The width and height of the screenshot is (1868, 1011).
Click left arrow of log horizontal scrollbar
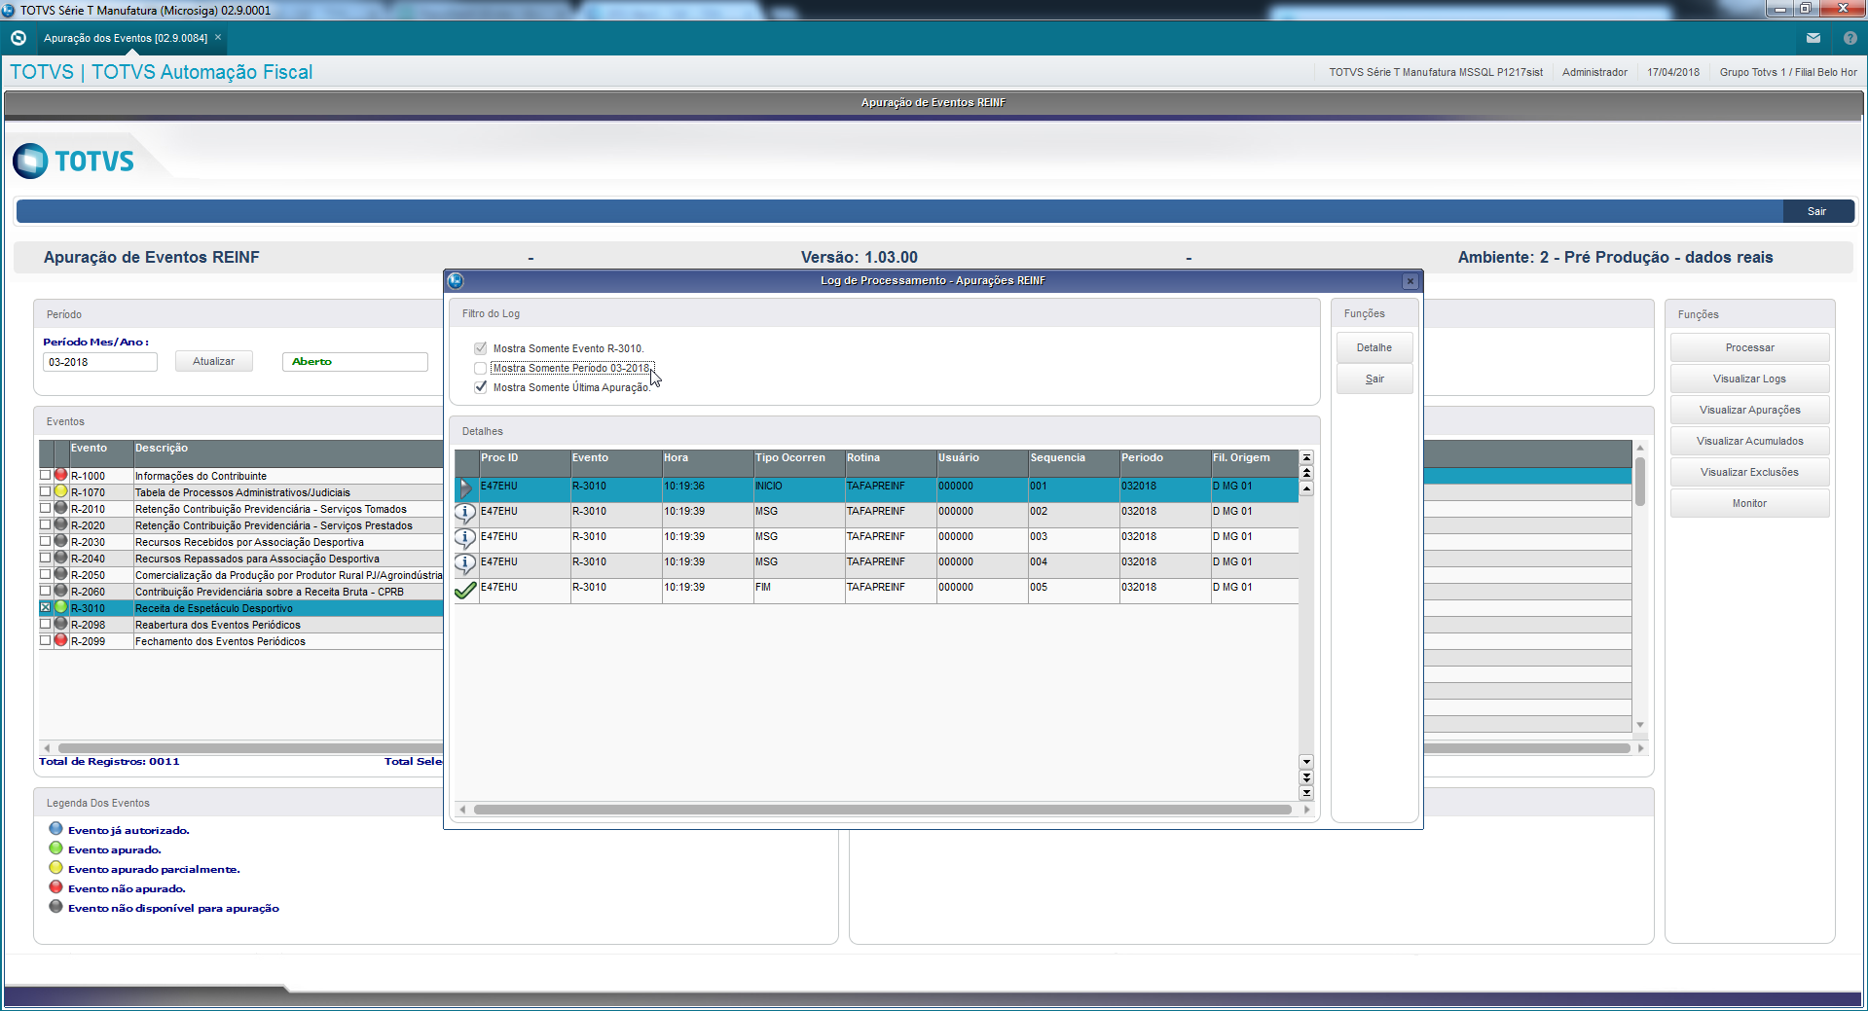462,810
